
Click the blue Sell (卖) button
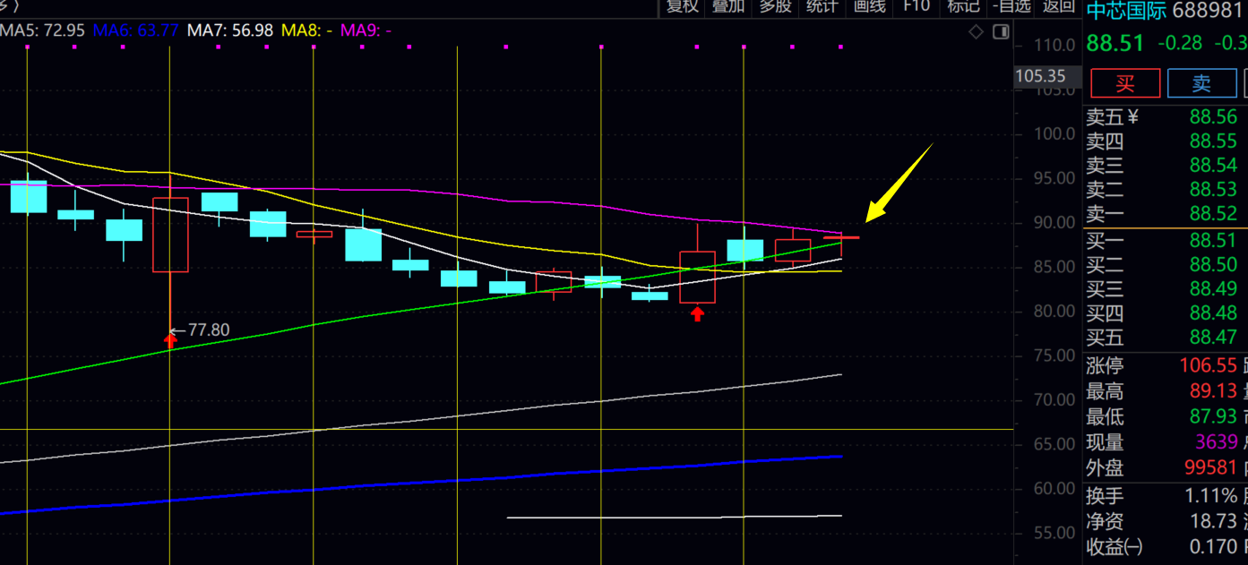click(x=1201, y=83)
